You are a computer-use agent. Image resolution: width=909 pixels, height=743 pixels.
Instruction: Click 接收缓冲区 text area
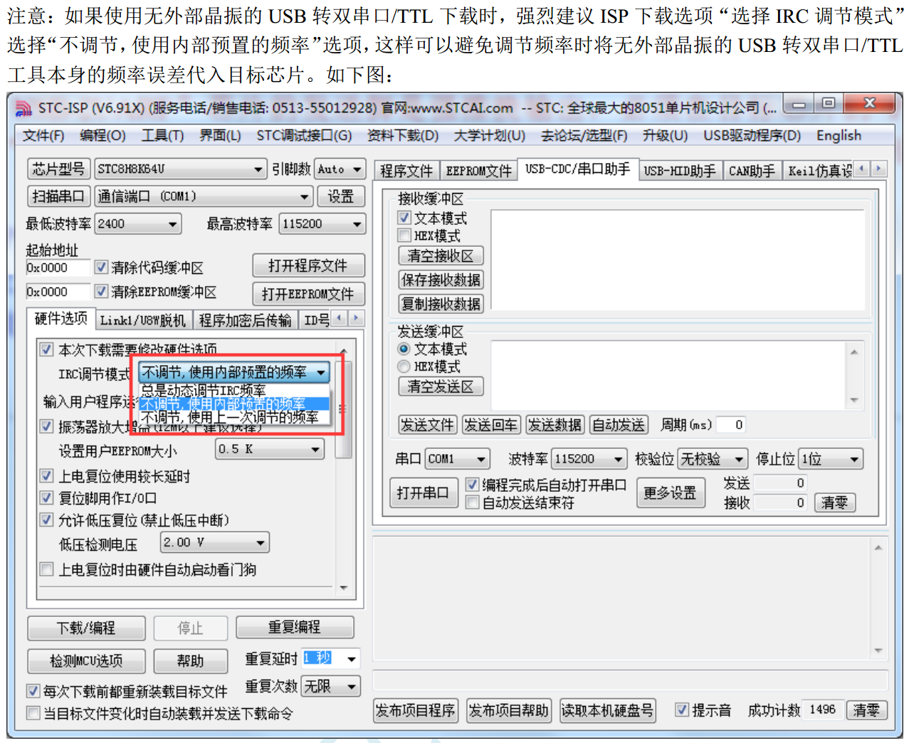pos(678,259)
